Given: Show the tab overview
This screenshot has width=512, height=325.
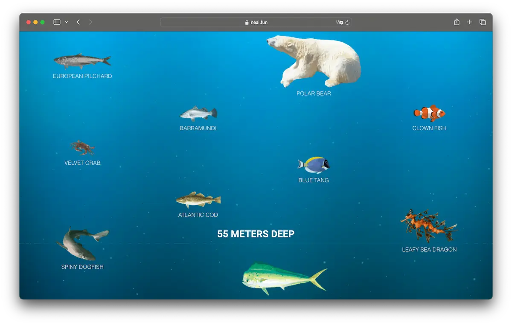Looking at the screenshot, I should click(x=482, y=22).
